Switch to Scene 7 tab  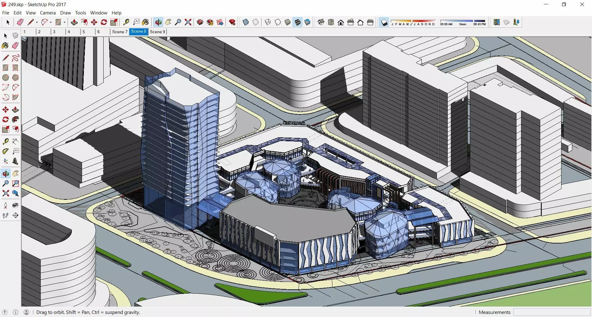(x=120, y=32)
